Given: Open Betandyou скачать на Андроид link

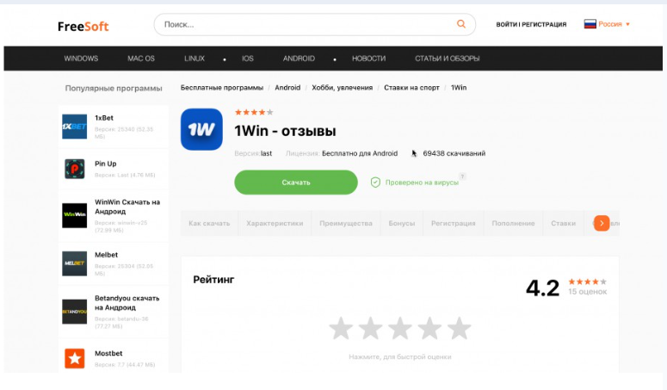Looking at the screenshot, I should coord(127,303).
